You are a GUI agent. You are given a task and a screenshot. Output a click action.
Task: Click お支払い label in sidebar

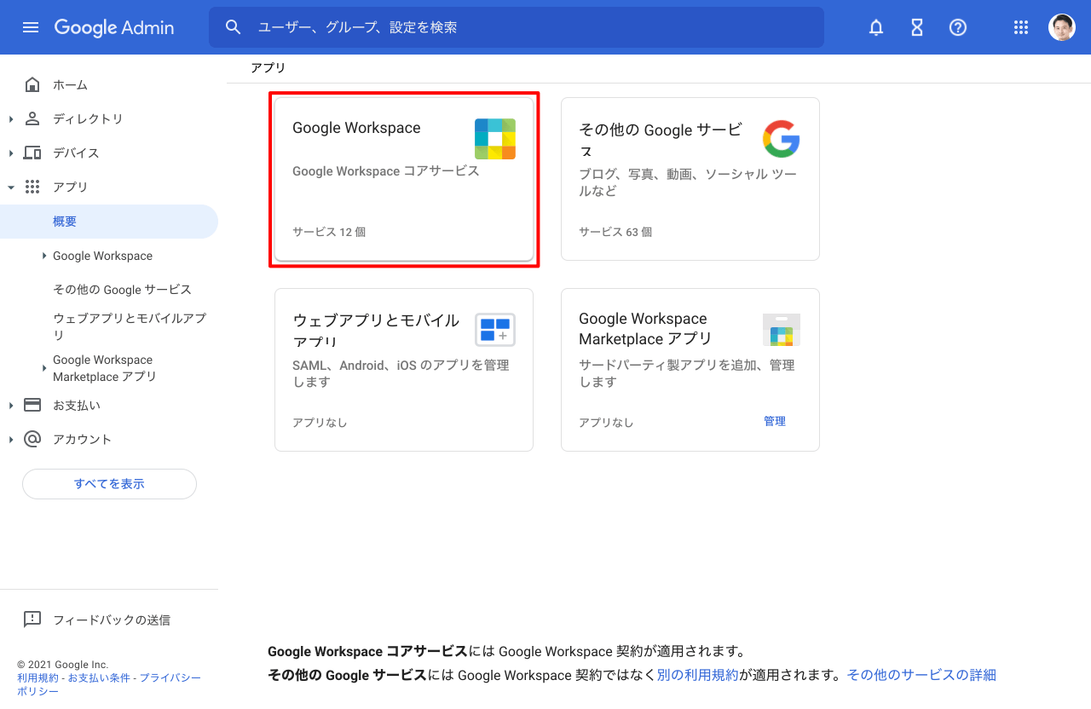pos(77,405)
